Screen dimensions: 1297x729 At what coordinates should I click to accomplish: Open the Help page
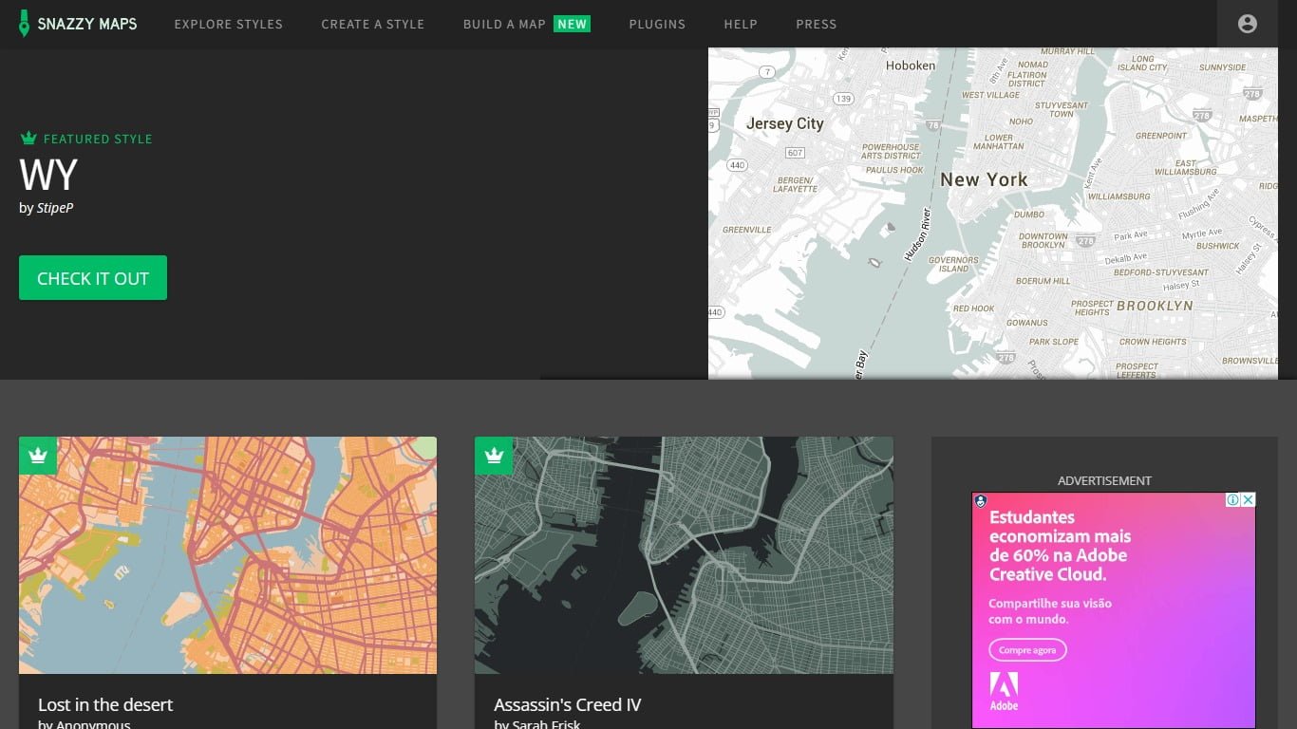tap(741, 24)
